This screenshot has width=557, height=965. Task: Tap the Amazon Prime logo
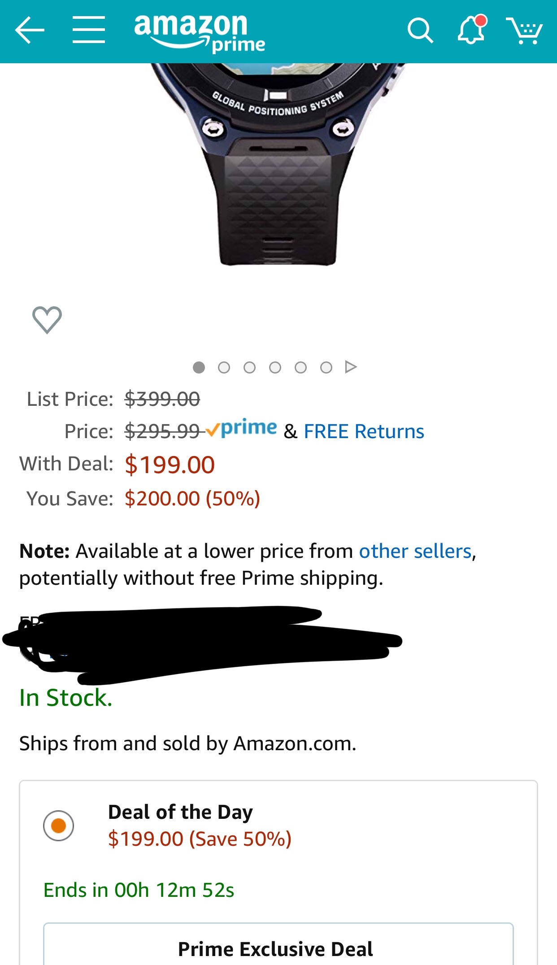tap(199, 32)
